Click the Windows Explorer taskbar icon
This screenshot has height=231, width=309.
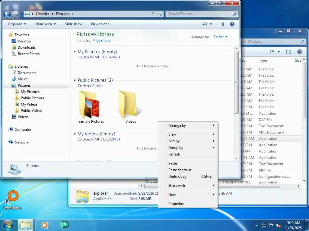[x=26, y=225]
